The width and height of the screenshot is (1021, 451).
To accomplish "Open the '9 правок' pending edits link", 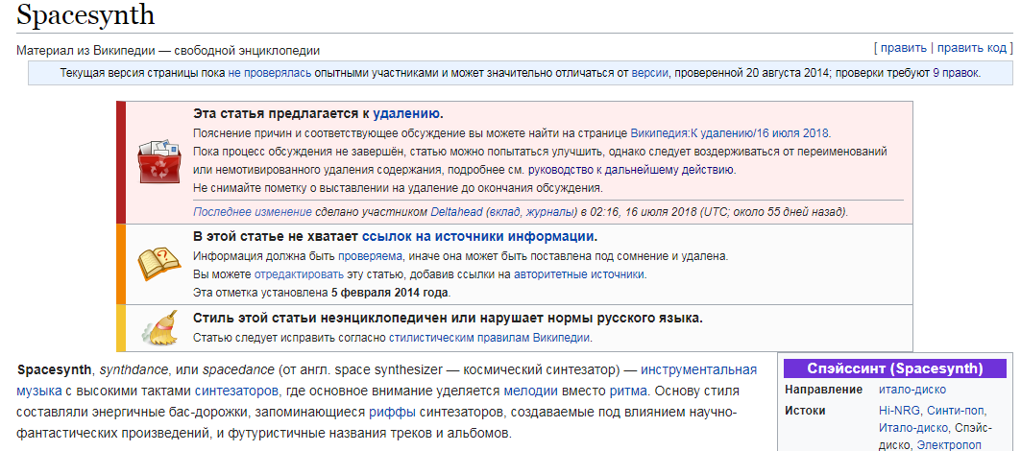I will coord(956,73).
